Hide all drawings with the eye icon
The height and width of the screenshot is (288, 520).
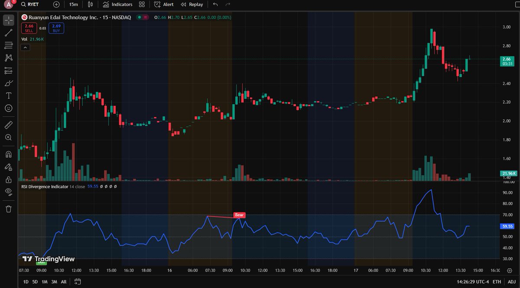(x=8, y=191)
